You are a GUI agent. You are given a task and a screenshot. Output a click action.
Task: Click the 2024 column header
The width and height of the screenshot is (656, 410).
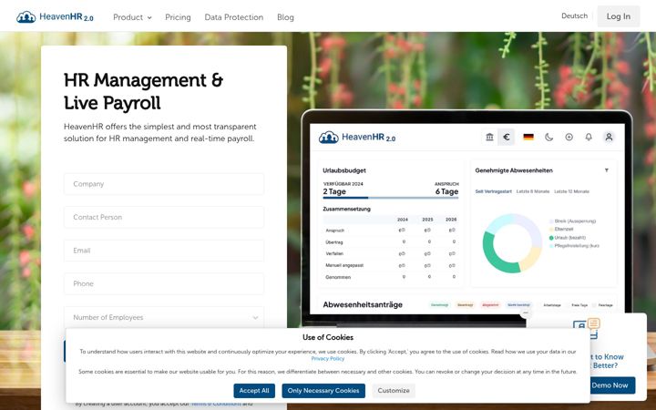403,220
